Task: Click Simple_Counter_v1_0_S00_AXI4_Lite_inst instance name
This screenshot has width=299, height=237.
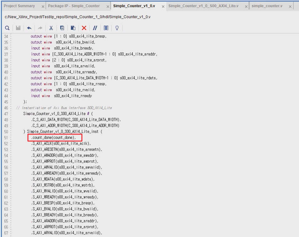Action: point(63,132)
